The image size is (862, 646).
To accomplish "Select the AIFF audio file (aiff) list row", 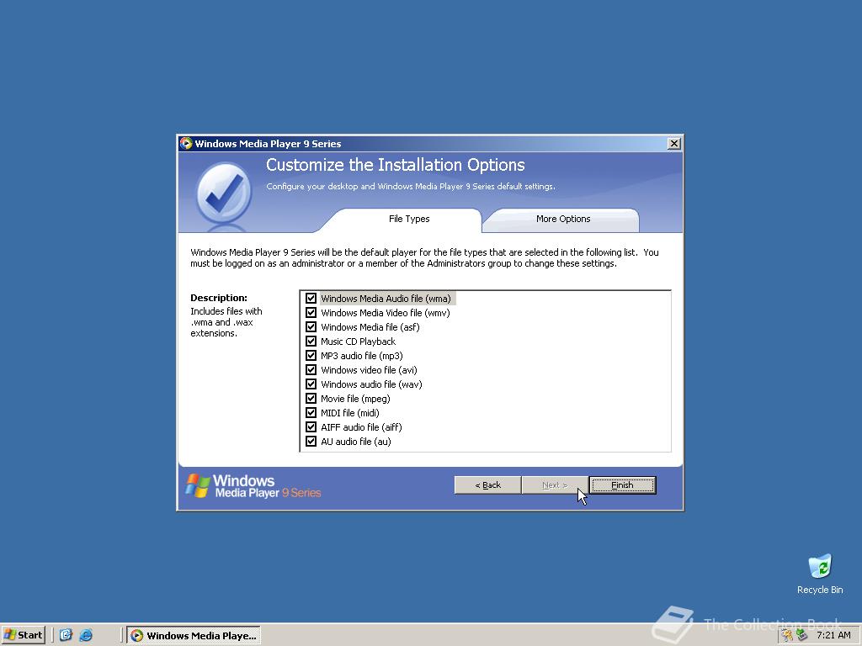I will coord(361,426).
